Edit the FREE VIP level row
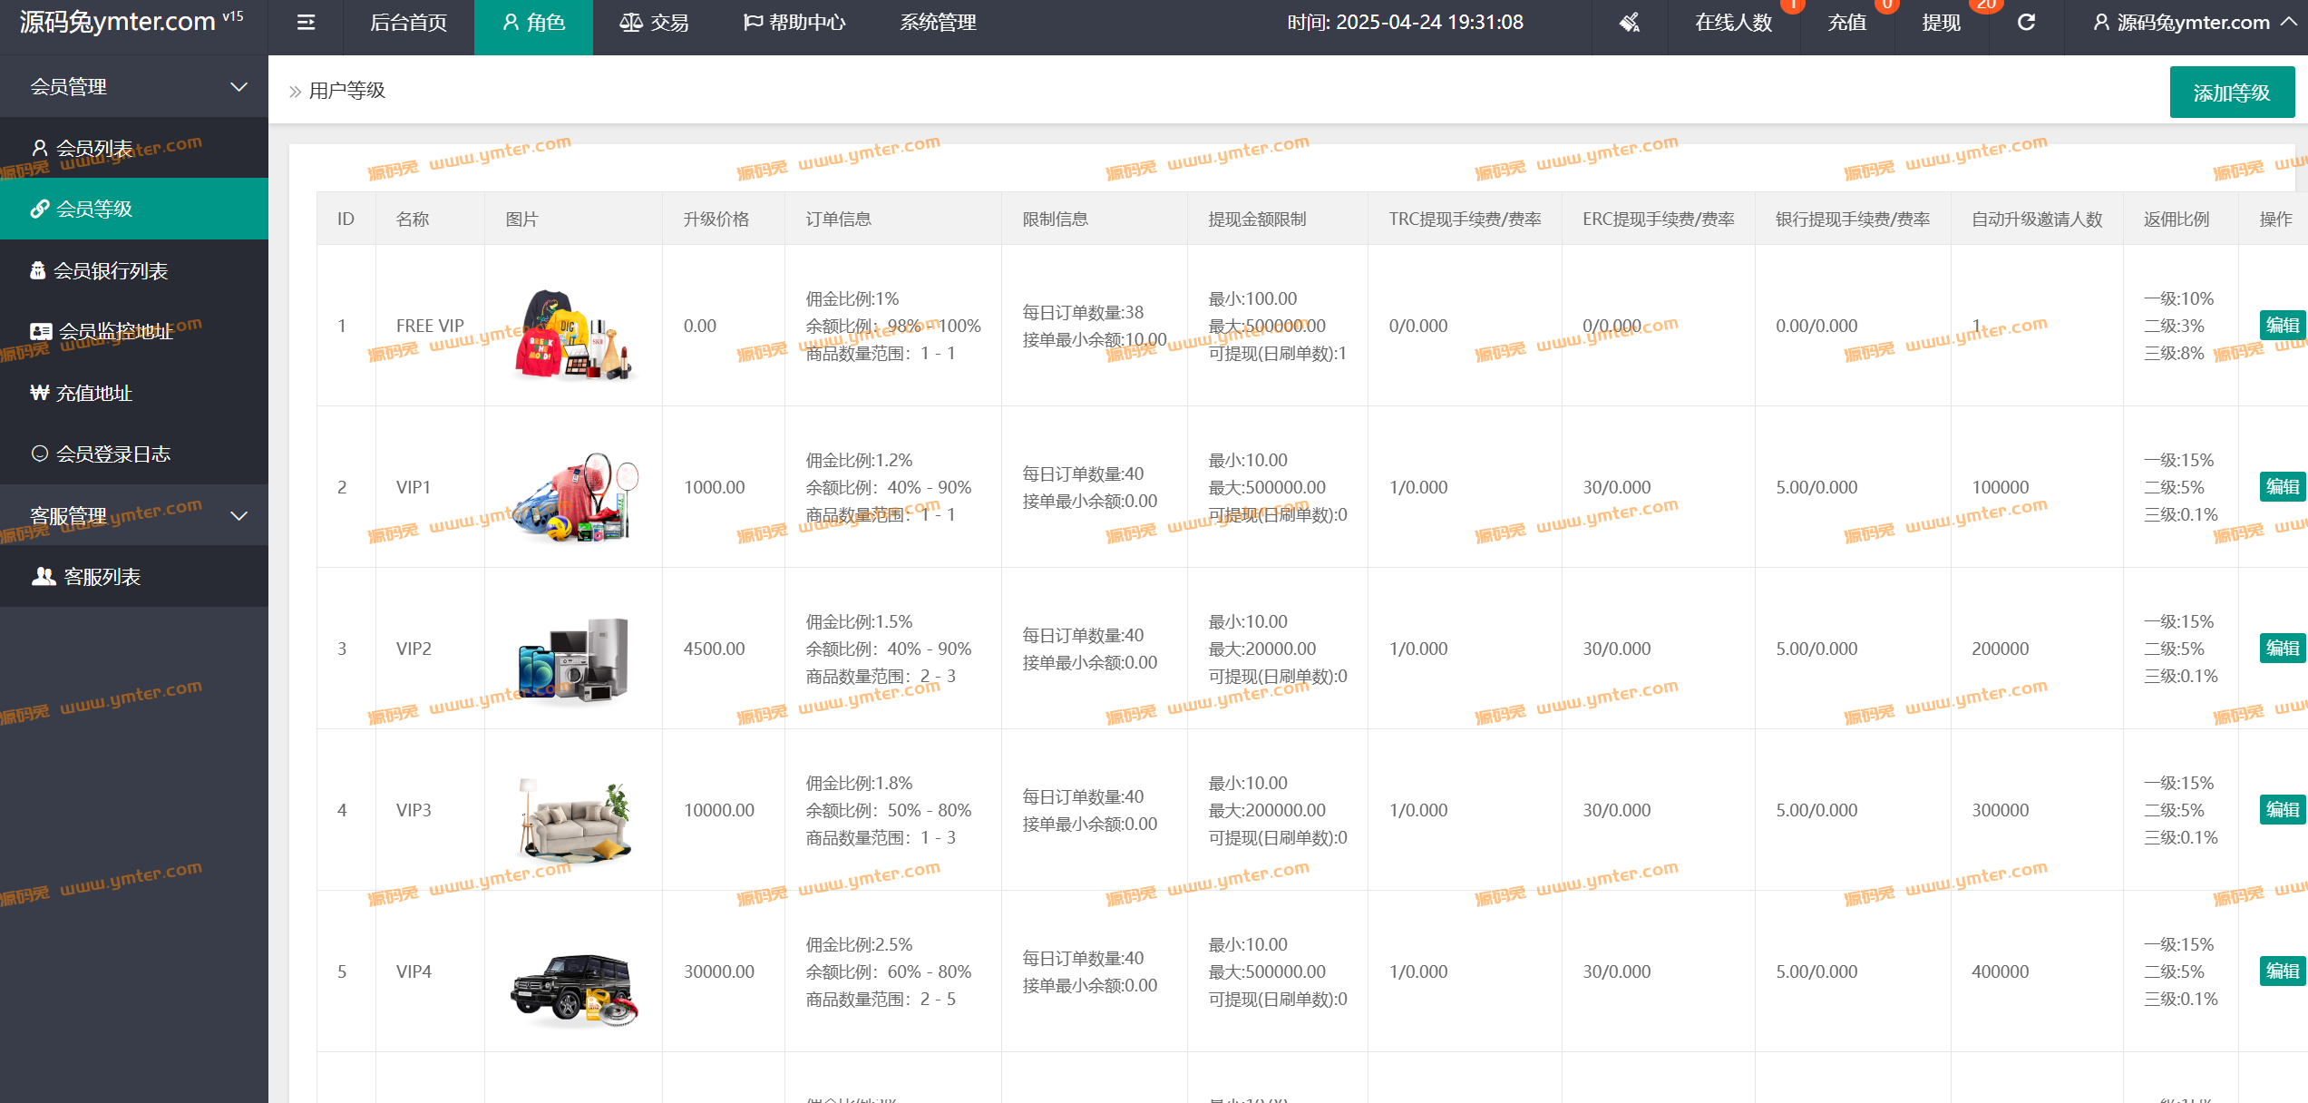This screenshot has width=2308, height=1103. tap(2282, 325)
